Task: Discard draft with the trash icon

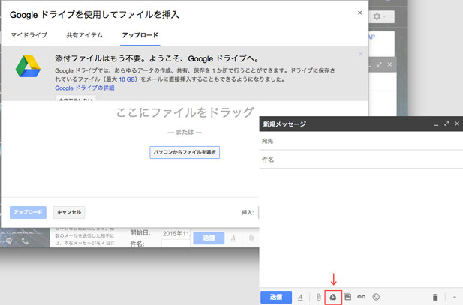Action: click(435, 297)
